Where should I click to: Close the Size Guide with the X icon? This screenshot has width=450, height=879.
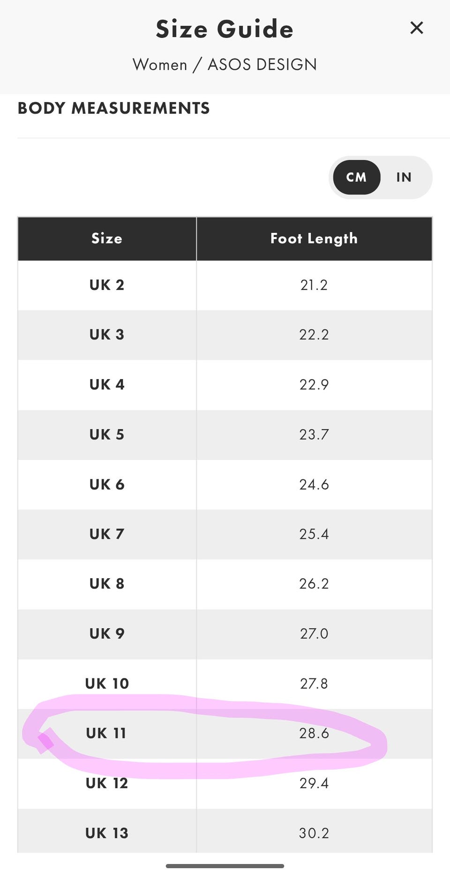point(416,28)
